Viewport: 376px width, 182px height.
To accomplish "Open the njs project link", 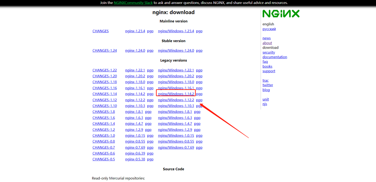I will pyautogui.click(x=265, y=104).
